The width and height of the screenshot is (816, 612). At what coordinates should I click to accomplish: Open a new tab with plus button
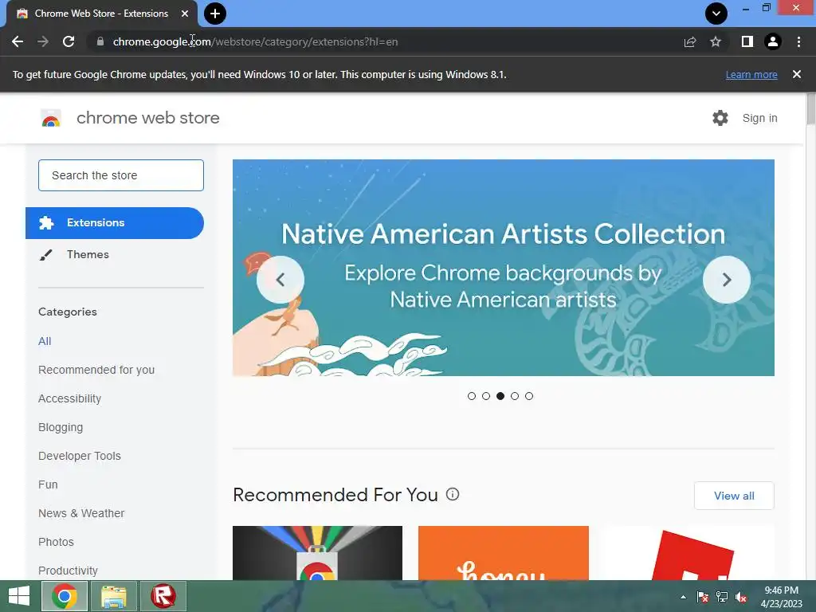pyautogui.click(x=215, y=14)
